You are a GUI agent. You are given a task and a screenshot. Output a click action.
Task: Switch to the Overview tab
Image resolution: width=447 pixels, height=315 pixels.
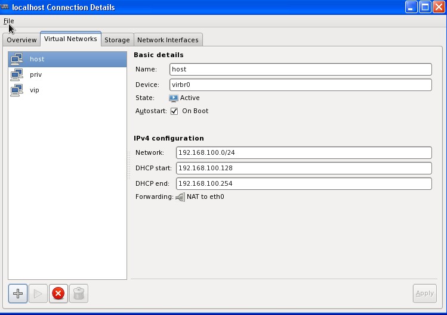[x=21, y=40]
